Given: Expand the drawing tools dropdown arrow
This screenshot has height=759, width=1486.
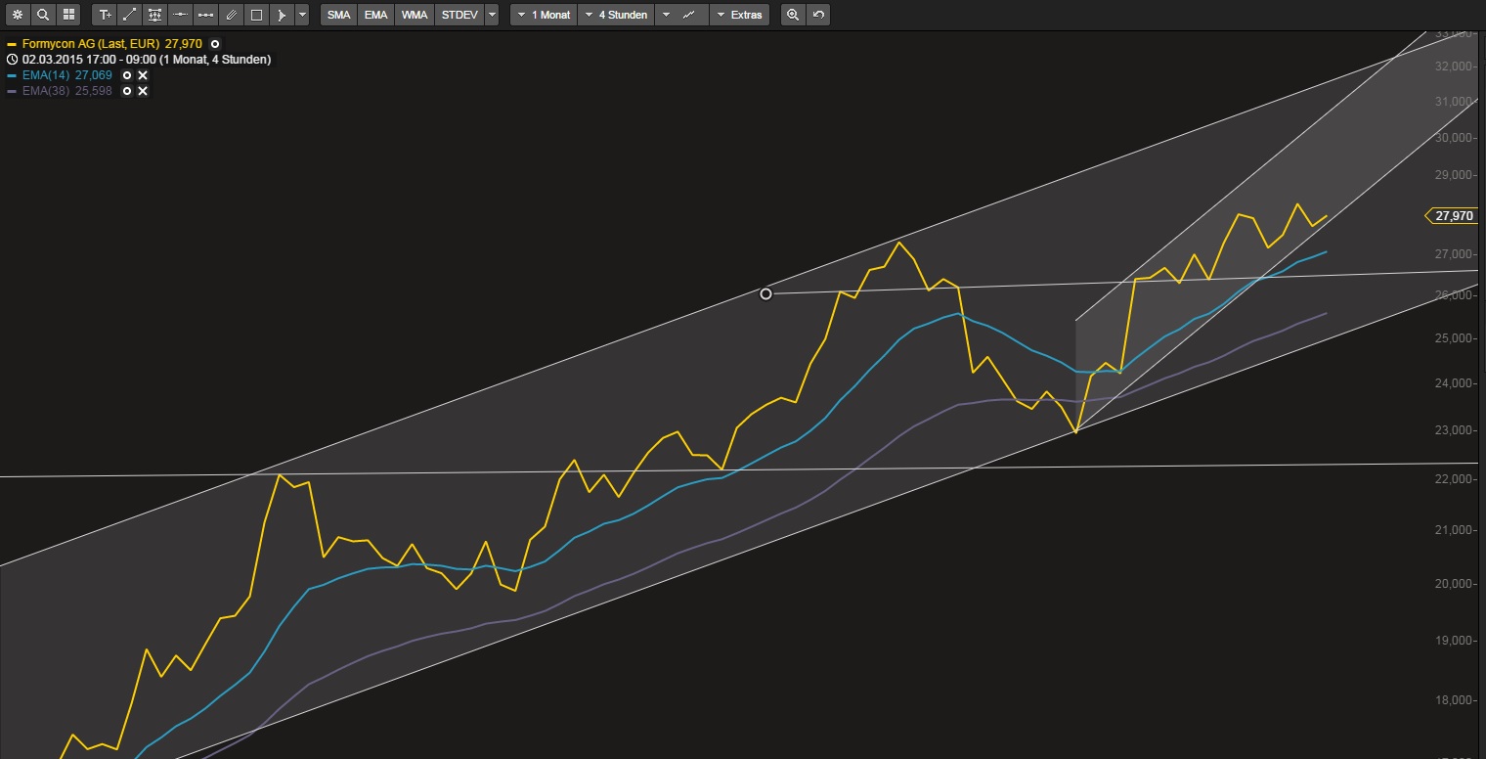Looking at the screenshot, I should coord(302,15).
